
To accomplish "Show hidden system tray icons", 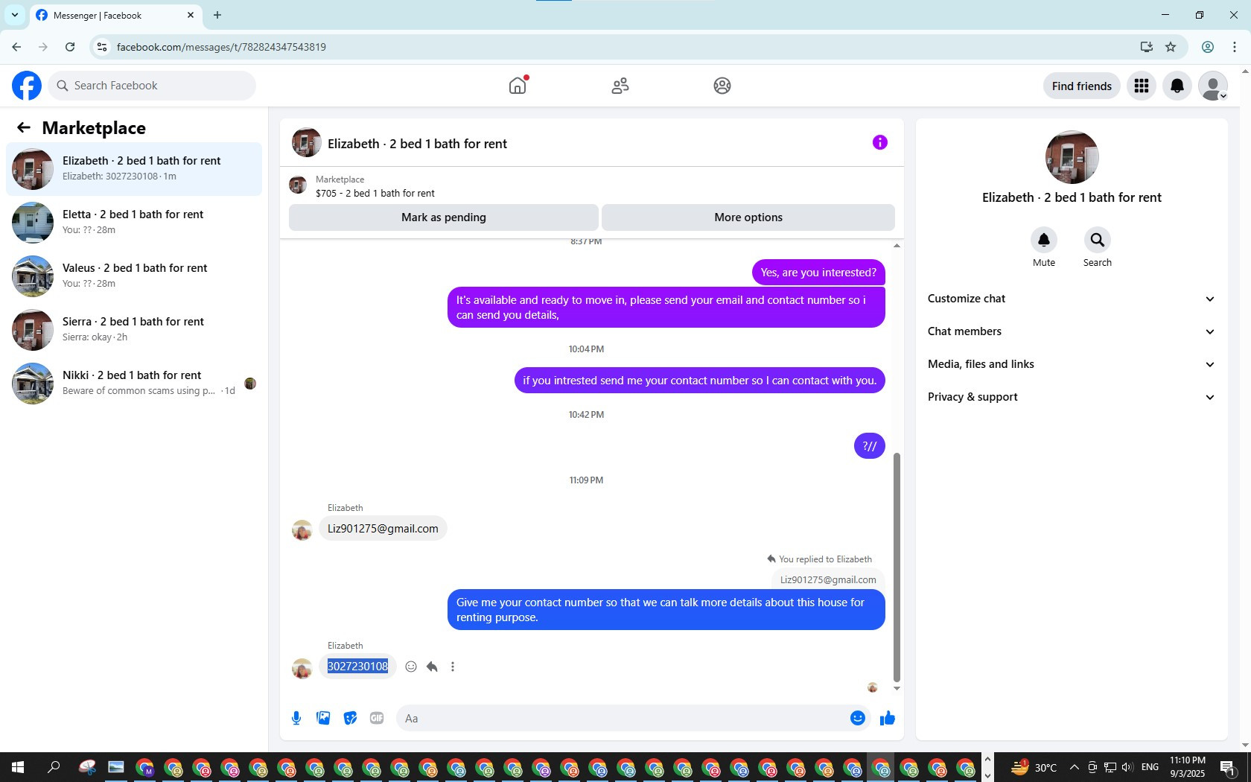I will click(x=1074, y=767).
